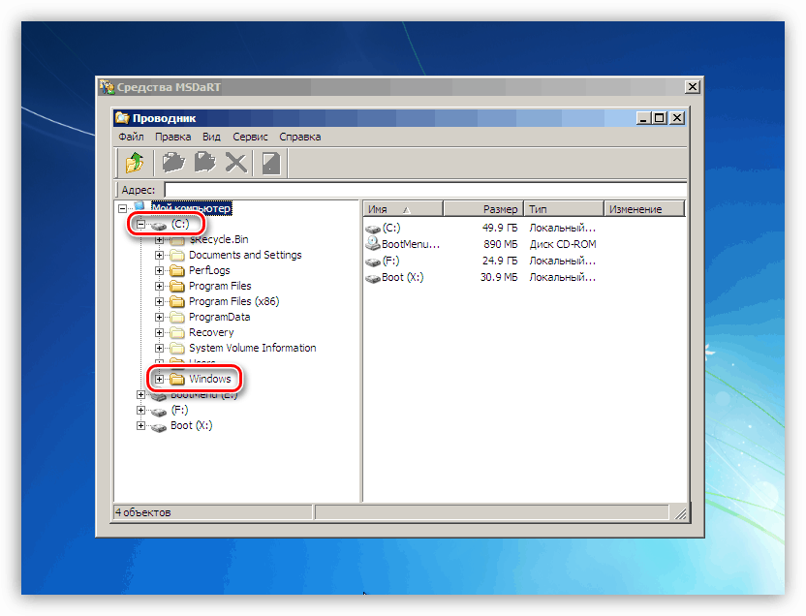Expand the PerfLogs folder node

click(159, 271)
